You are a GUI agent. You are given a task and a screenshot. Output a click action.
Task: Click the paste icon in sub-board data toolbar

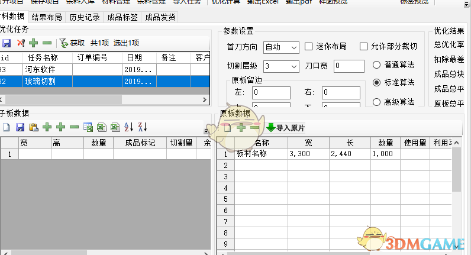tap(33, 127)
